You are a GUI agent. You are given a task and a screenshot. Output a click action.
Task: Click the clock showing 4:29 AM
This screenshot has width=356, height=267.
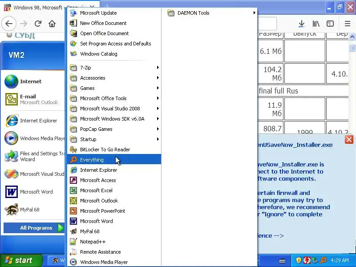(x=340, y=260)
